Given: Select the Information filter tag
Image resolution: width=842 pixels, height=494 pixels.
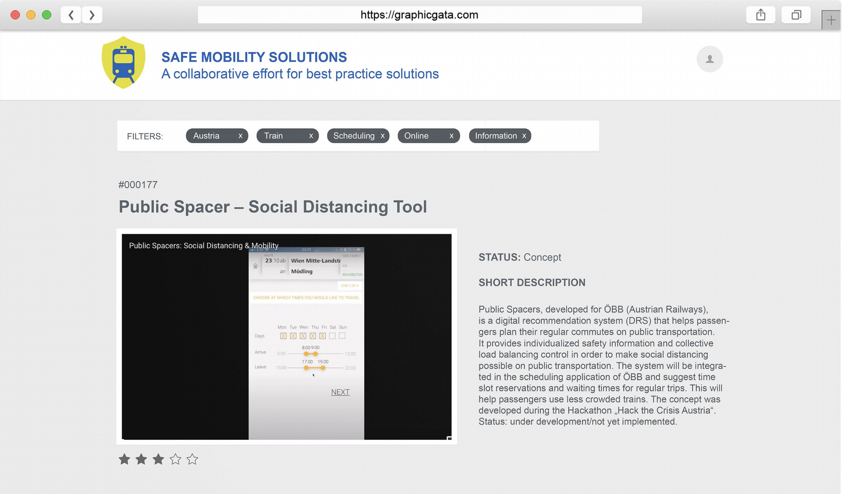Looking at the screenshot, I should tap(500, 136).
